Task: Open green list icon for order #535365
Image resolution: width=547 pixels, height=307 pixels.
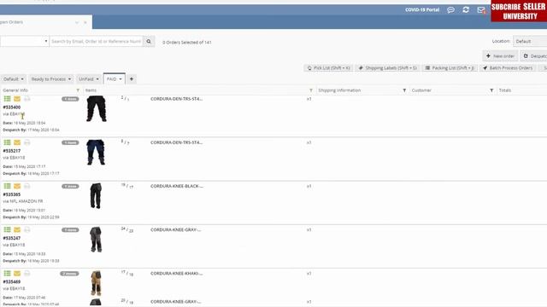Action: 7,186
